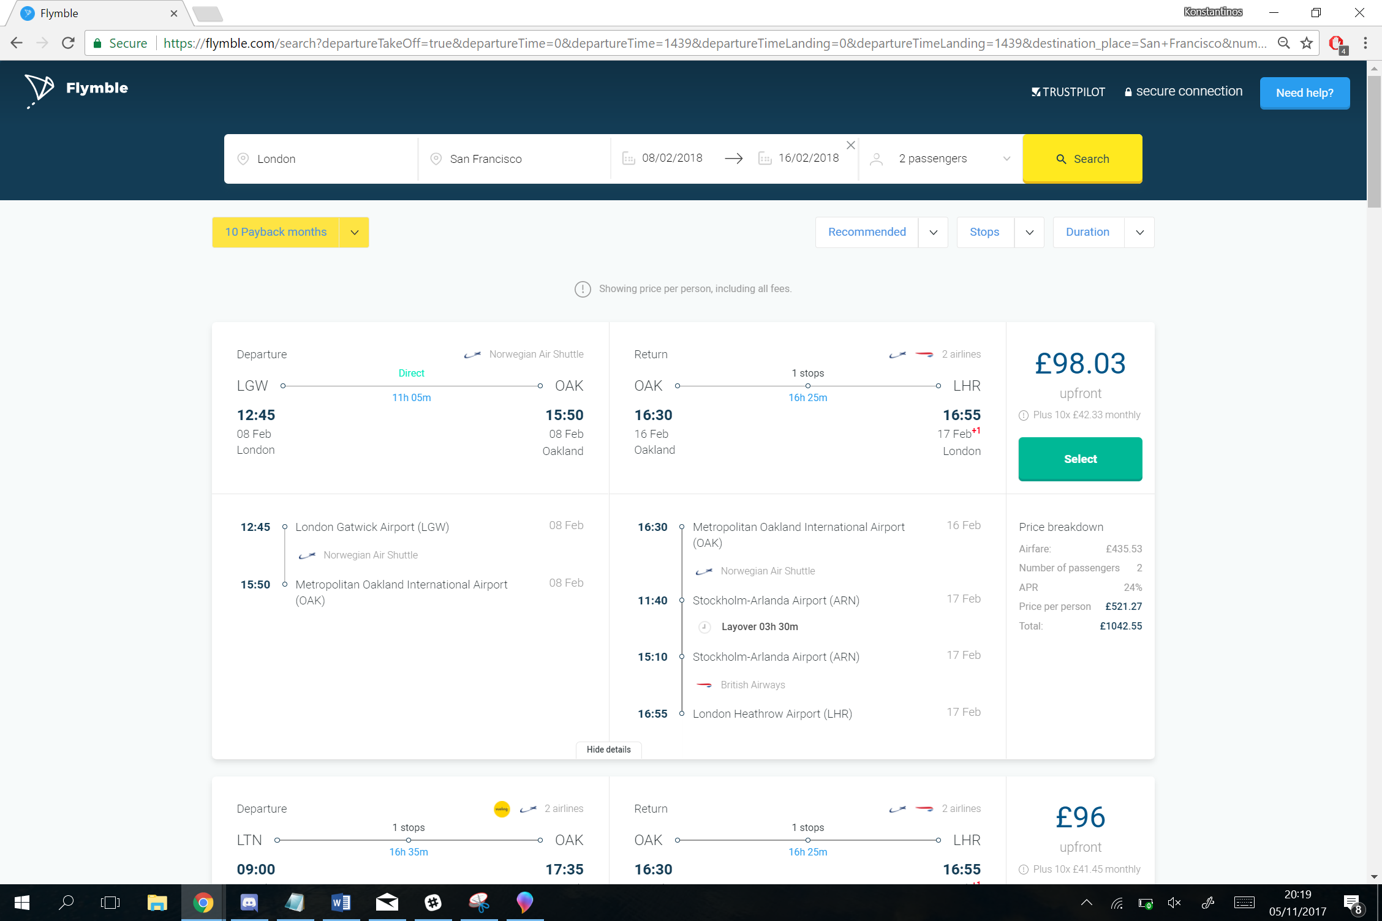The width and height of the screenshot is (1382, 921).
Task: Click the browser back arrow
Action: [17, 43]
